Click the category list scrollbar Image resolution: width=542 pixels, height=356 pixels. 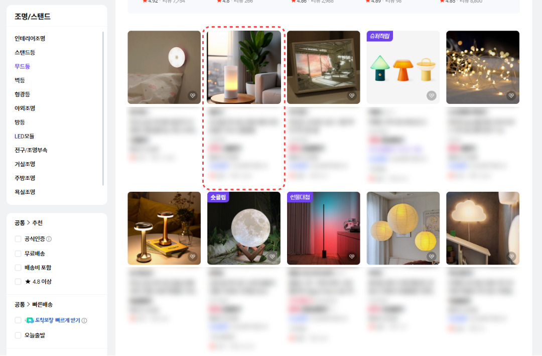point(103,108)
